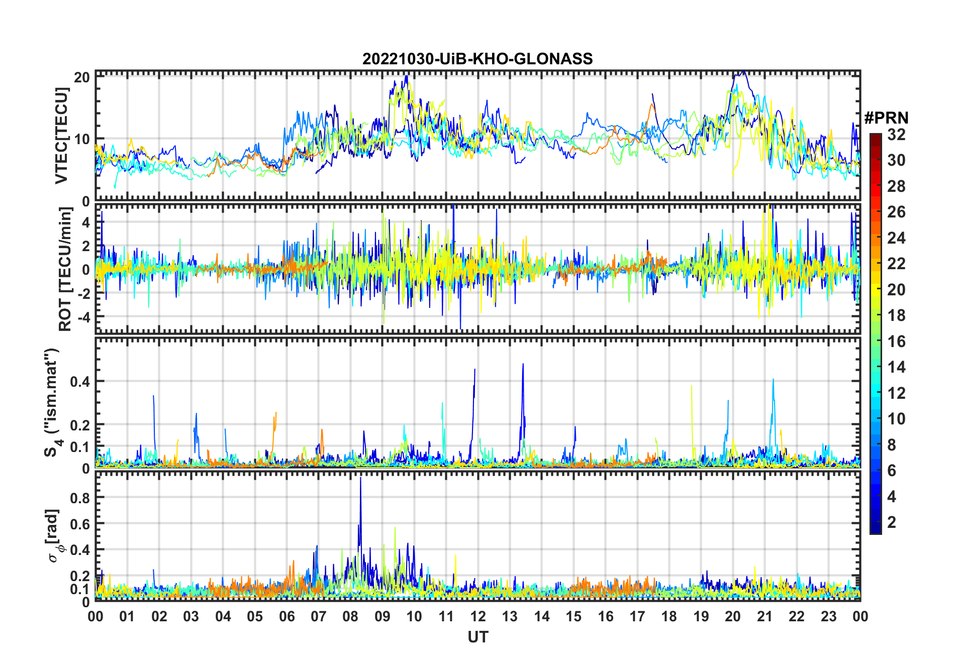Screen dimensions: 956x668
Task: Click x-axis hour label 21
Action: point(765,617)
